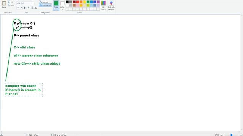The height and width of the screenshot is (136, 243).
Task: Toggle underline text formatting
Action: click(32, 8)
